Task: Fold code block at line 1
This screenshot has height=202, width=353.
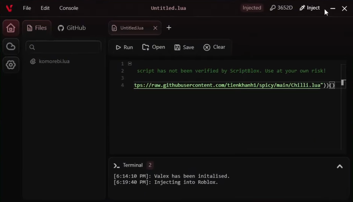Action: (x=130, y=63)
